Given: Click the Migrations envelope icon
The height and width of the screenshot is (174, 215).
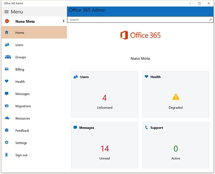Looking at the screenshot, I should (7, 106).
